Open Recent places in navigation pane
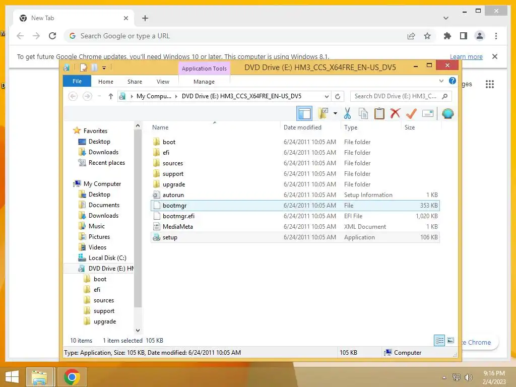Screen dimensions: 516x387 pos(107,163)
